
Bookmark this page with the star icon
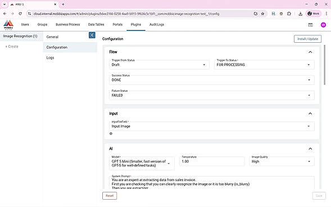tap(262, 13)
